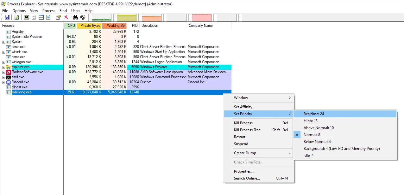This screenshot has height=195, width=404.
Task: Click the binoculars Find Handle icon
Action: pyautogui.click(x=75, y=17)
